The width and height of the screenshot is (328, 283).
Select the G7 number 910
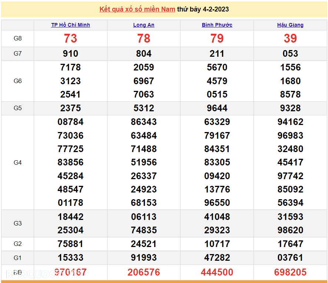70,54
